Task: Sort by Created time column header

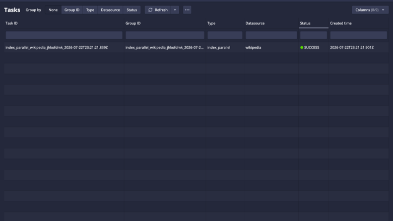Action: (x=341, y=23)
